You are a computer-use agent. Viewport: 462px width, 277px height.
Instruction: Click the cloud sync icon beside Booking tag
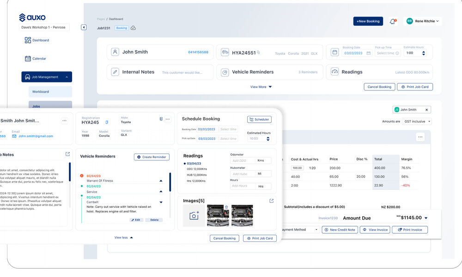[x=133, y=28]
